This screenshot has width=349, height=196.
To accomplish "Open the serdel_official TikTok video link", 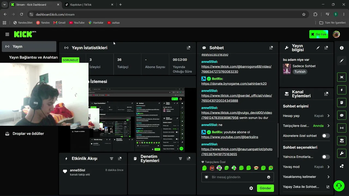I will tap(237, 98).
